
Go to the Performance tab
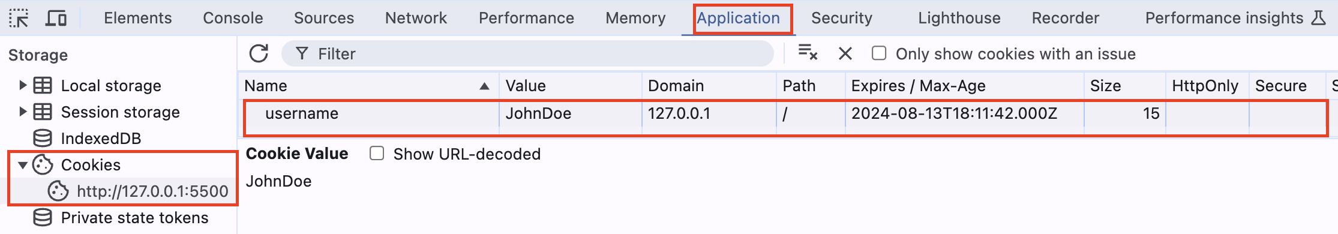526,18
